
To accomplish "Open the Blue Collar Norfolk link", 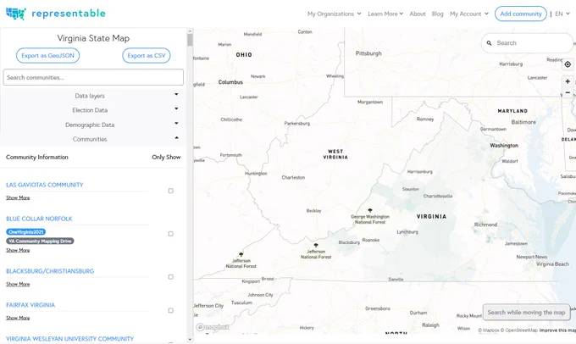I will coord(39,219).
